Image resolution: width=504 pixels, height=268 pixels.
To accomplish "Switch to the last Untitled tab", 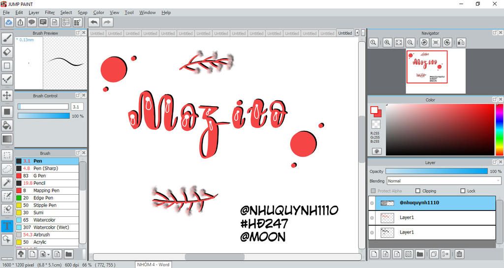I will click(345, 33).
